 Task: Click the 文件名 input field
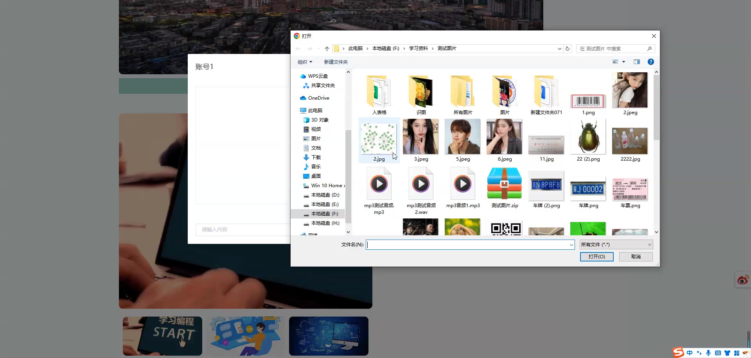click(x=467, y=245)
